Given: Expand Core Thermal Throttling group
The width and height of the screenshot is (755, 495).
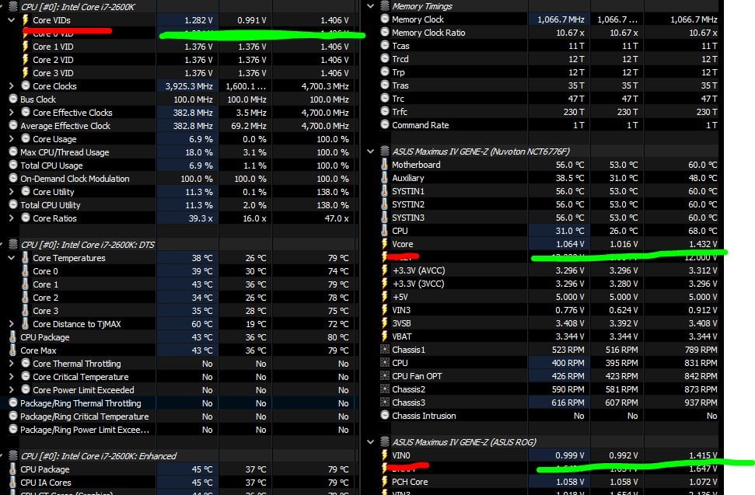Looking at the screenshot, I should (x=11, y=364).
